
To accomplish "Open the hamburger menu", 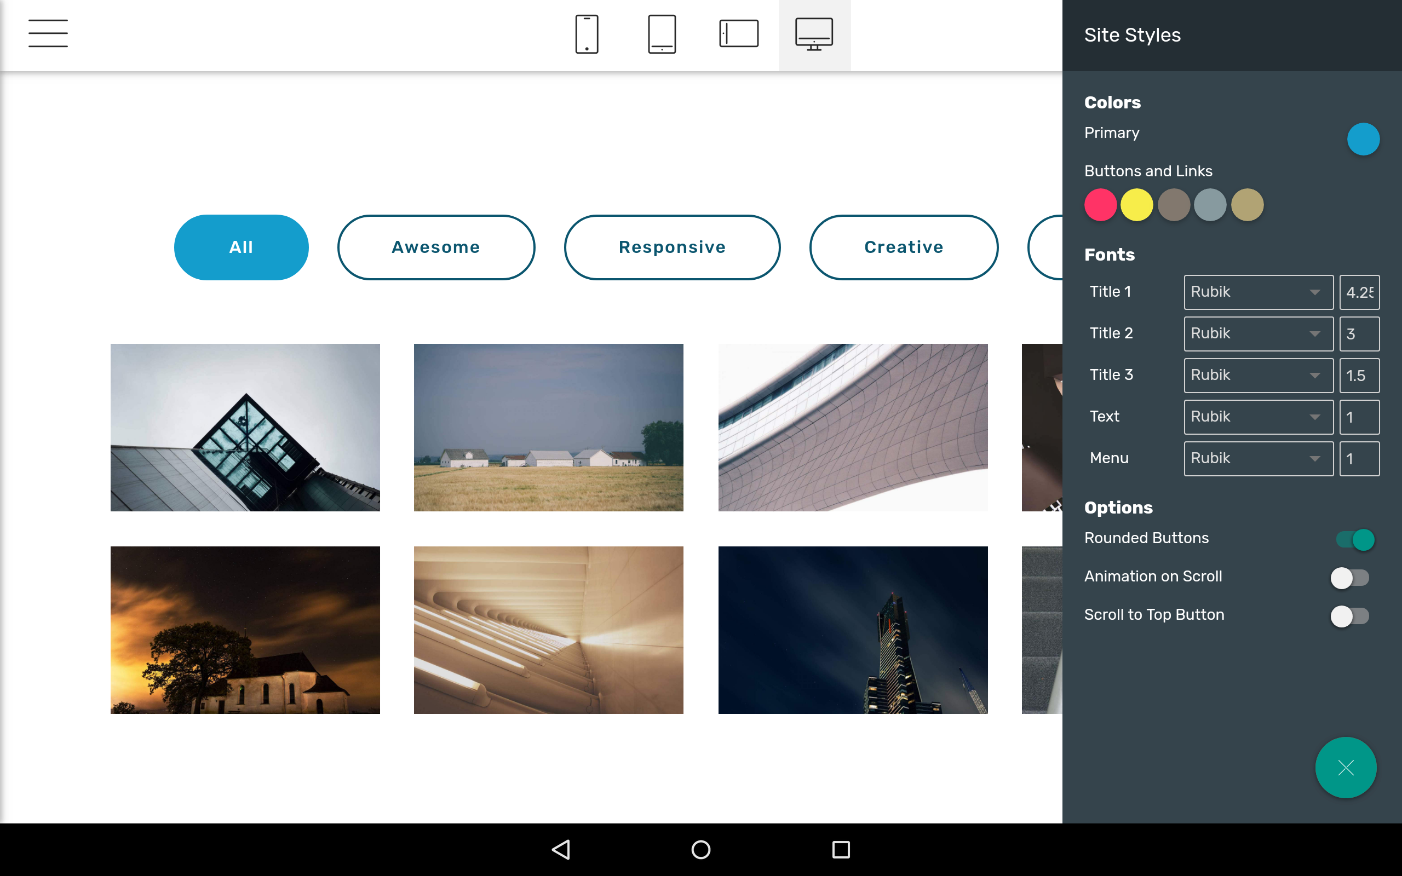I will [48, 33].
